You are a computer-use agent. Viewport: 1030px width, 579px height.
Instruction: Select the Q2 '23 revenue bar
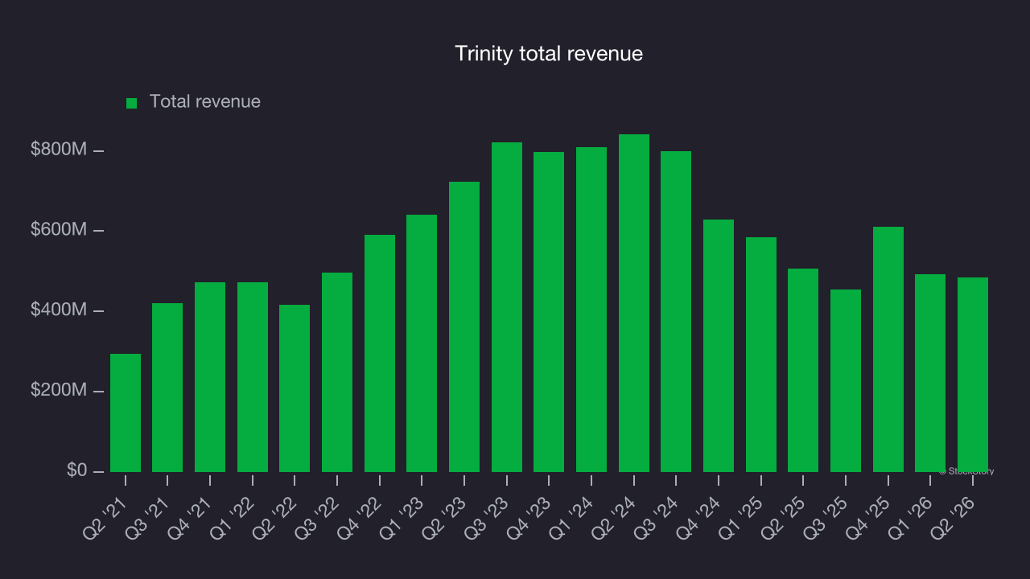click(464, 326)
